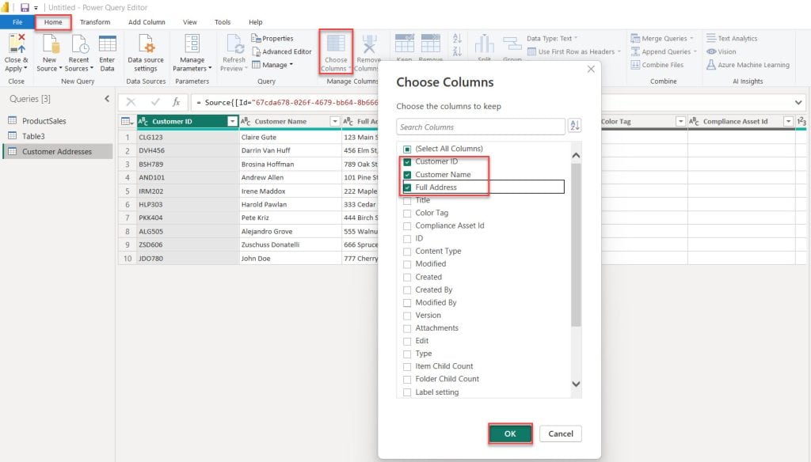Viewport: 811px width, 462px height.
Task: Switch to the Home tab
Action: tap(53, 22)
